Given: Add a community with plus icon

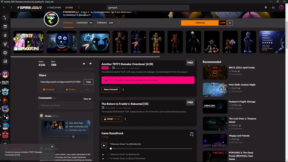Looking at the screenshot, I should (5, 143).
